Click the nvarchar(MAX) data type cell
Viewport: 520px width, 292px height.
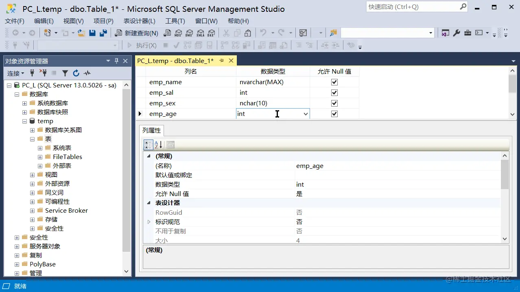[x=273, y=82]
